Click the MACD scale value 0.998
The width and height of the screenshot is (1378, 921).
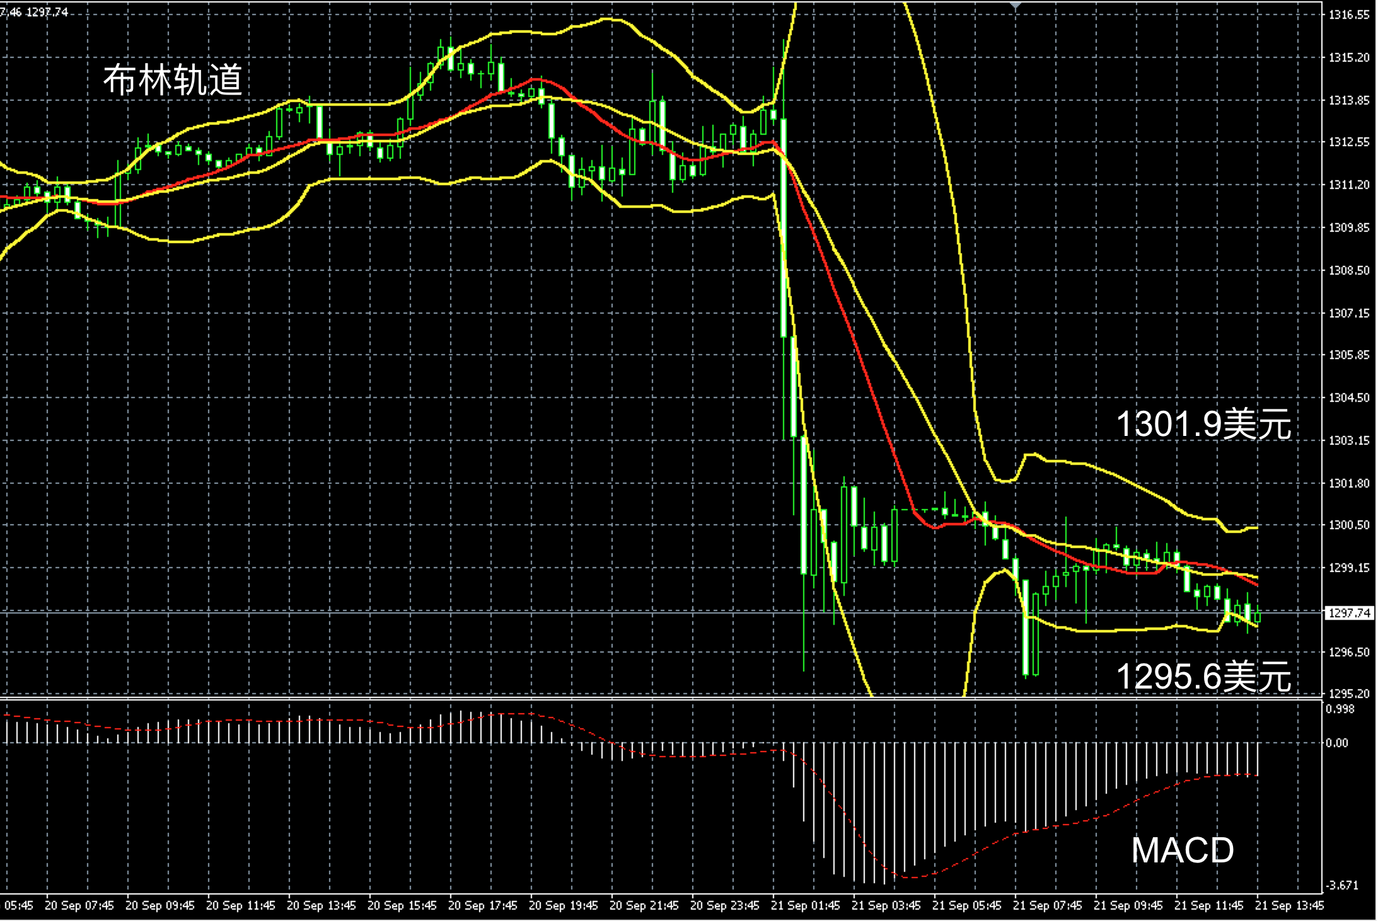[1340, 709]
